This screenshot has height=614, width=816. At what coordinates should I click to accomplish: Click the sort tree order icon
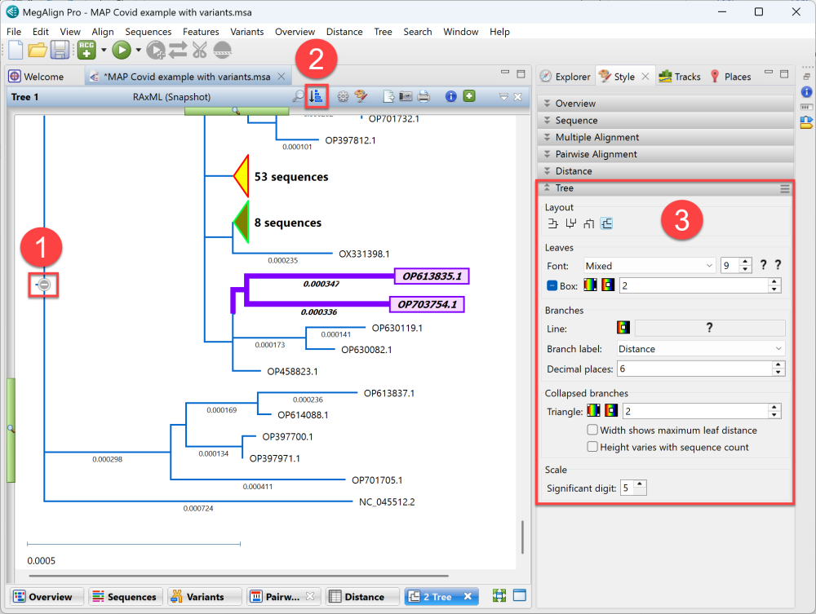tap(317, 96)
